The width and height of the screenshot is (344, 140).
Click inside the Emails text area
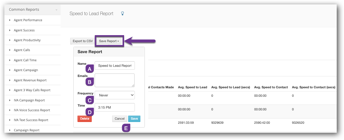pos(115,80)
